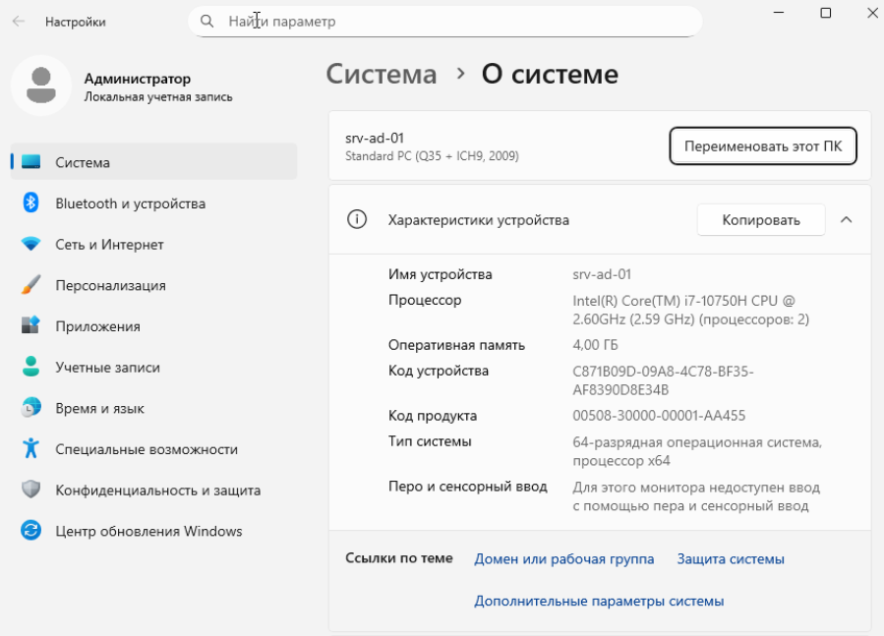The image size is (884, 636).
Task: Click the Administrator account avatar
Action: point(41,86)
